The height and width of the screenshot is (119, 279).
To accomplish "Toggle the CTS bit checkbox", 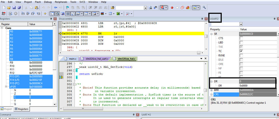I will (x=241, y=38).
